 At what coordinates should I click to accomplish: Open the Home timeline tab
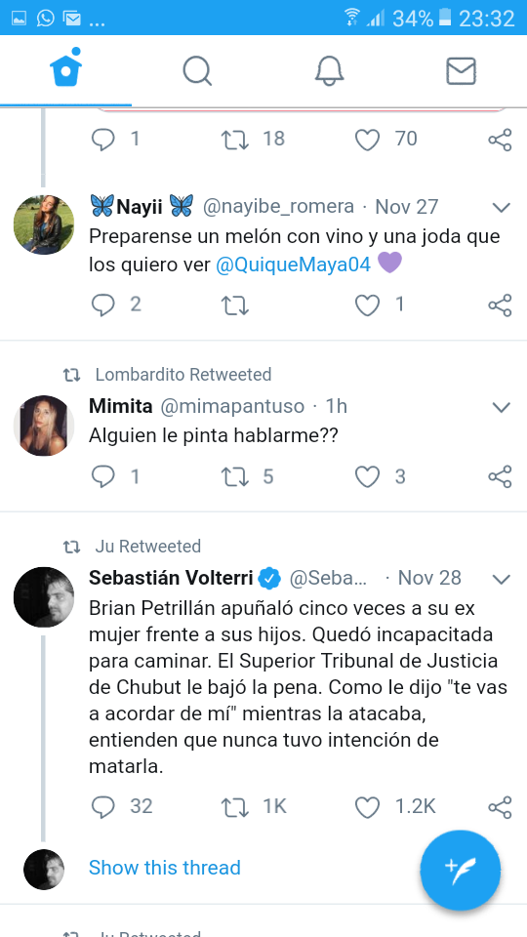point(65,70)
